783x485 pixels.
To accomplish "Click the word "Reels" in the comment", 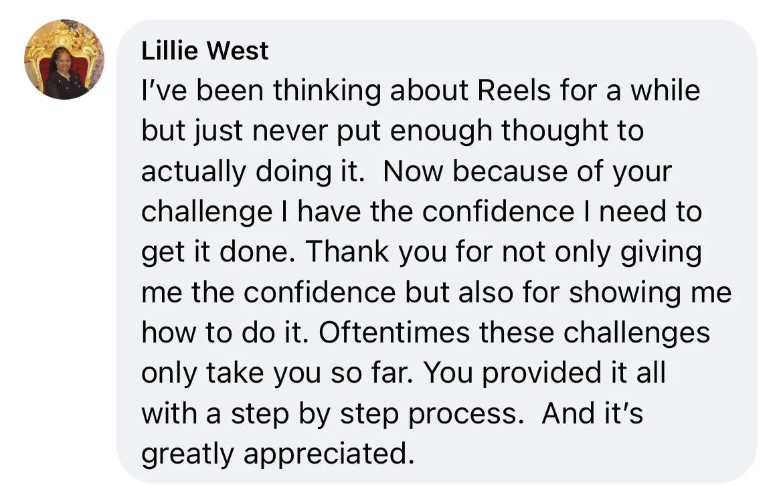I will [x=514, y=90].
